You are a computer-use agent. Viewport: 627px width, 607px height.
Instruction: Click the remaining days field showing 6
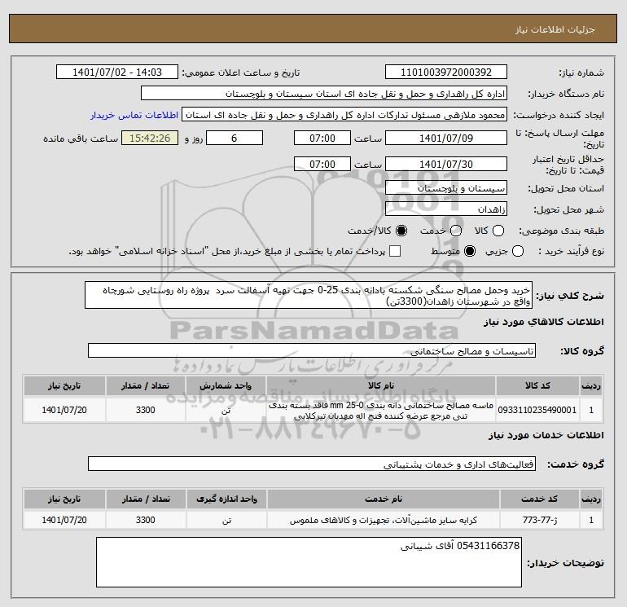pyautogui.click(x=235, y=138)
